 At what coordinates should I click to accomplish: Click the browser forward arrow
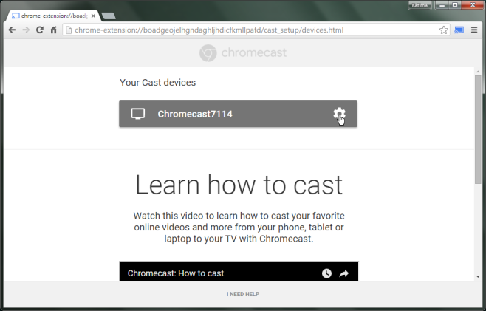point(26,30)
